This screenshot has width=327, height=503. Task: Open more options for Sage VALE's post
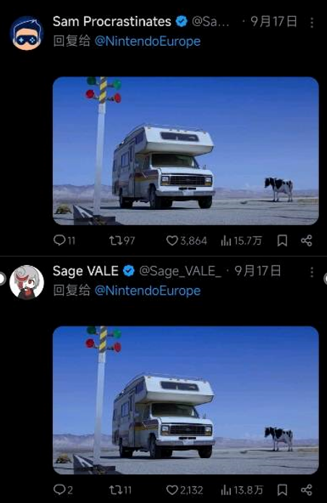point(312,272)
